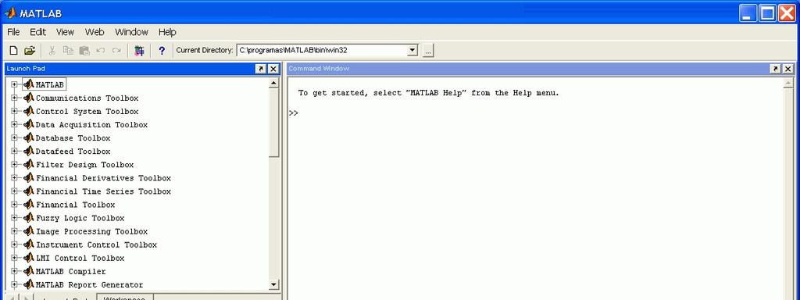Click the New M-file toolbar icon

[x=14, y=51]
